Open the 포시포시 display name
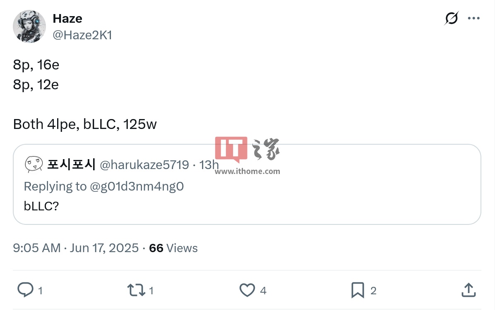 [x=71, y=165]
